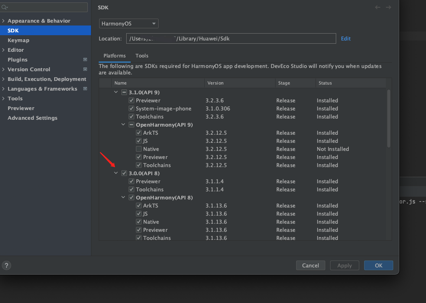The width and height of the screenshot is (426, 303).
Task: Expand Appearance & Behavior settings
Action: click(x=3, y=21)
